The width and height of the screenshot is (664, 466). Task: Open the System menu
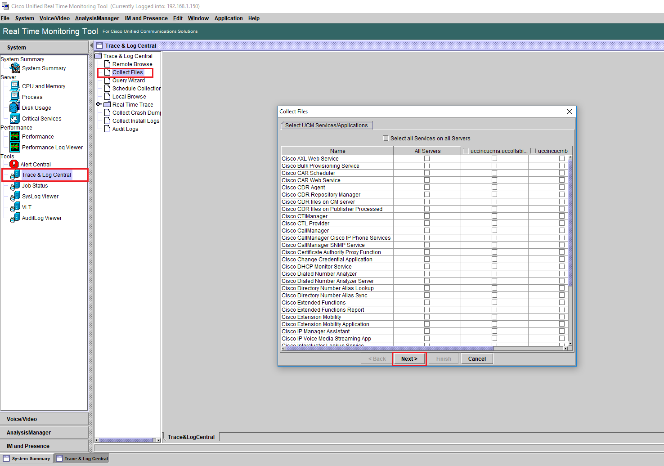(x=24, y=18)
